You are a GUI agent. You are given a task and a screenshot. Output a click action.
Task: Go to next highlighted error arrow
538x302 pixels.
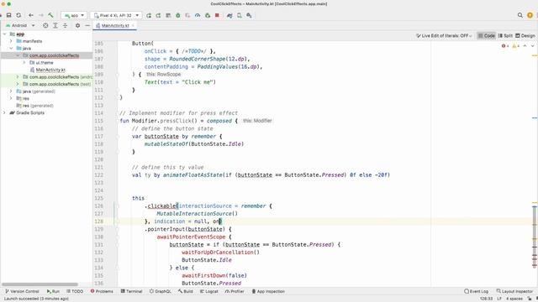click(532, 46)
